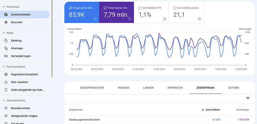
Task: Open Gebruiksgemak op mobiel report
Action: click(x=27, y=90)
